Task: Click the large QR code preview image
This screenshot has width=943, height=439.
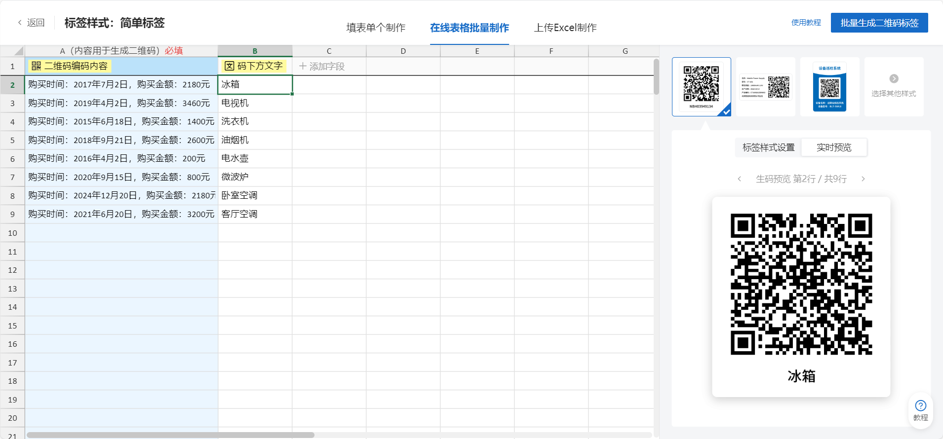Action: coord(801,284)
